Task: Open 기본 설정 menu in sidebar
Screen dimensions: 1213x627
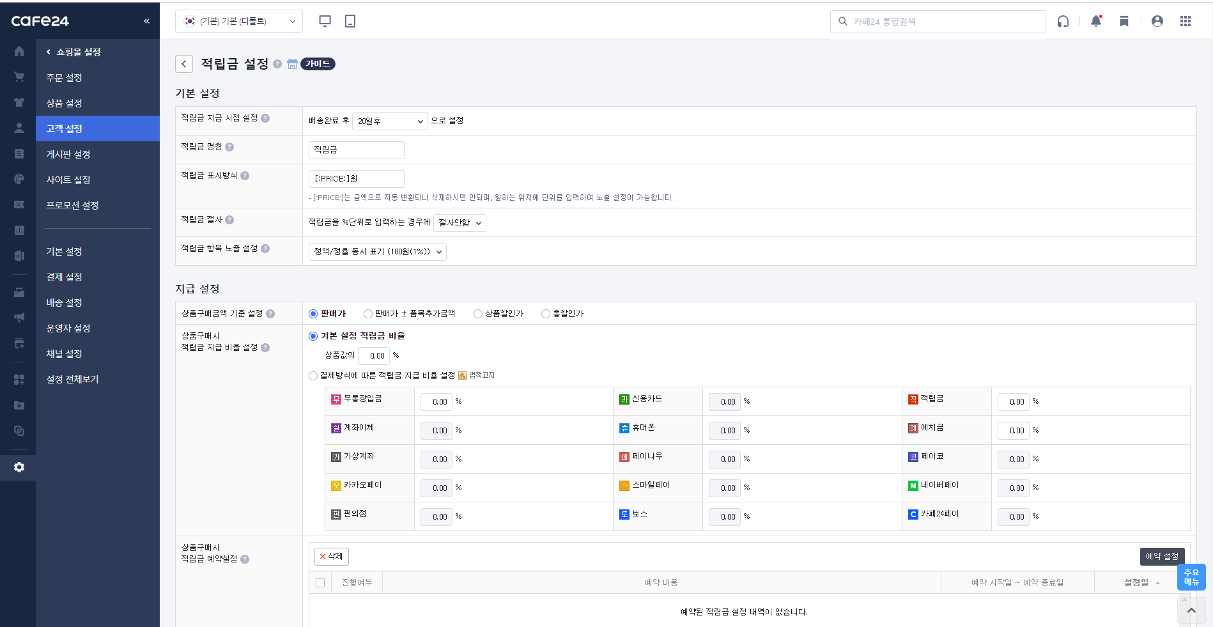Action: [x=64, y=251]
